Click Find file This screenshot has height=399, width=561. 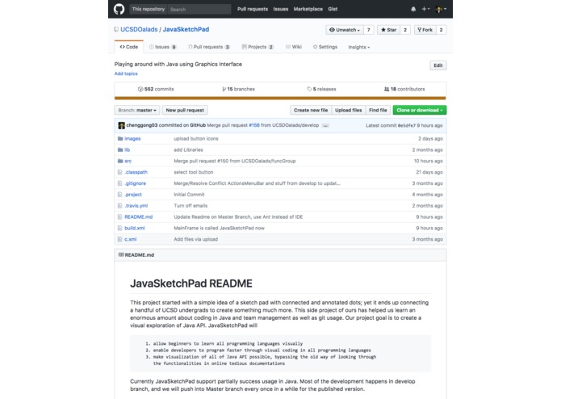pyautogui.click(x=378, y=110)
